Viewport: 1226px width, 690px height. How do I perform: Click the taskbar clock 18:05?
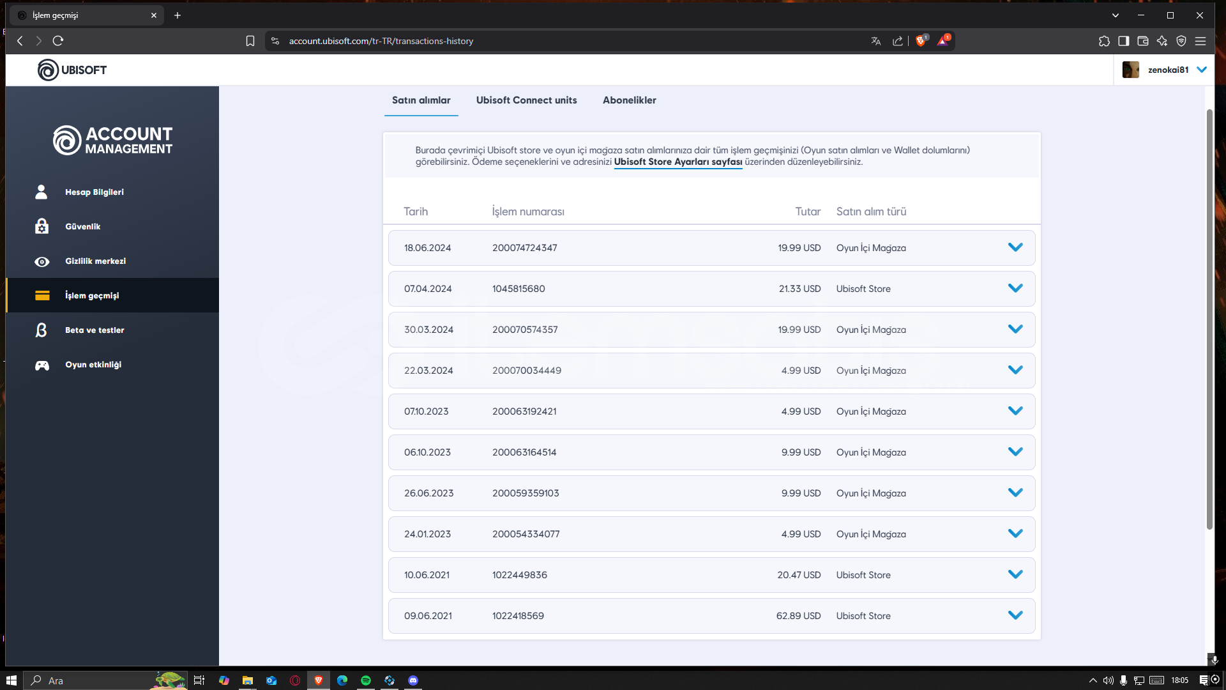[x=1179, y=680]
